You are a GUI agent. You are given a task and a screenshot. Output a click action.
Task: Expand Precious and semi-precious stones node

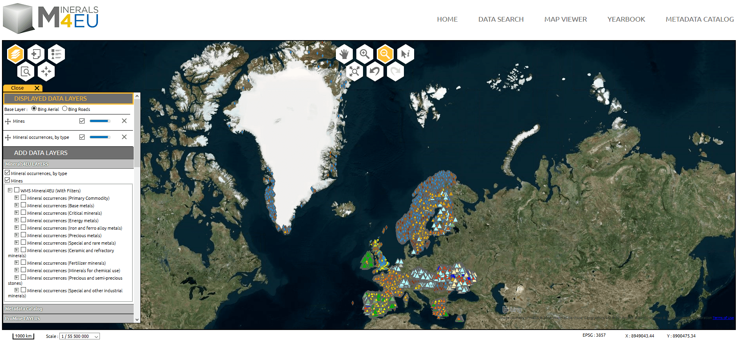(x=17, y=278)
